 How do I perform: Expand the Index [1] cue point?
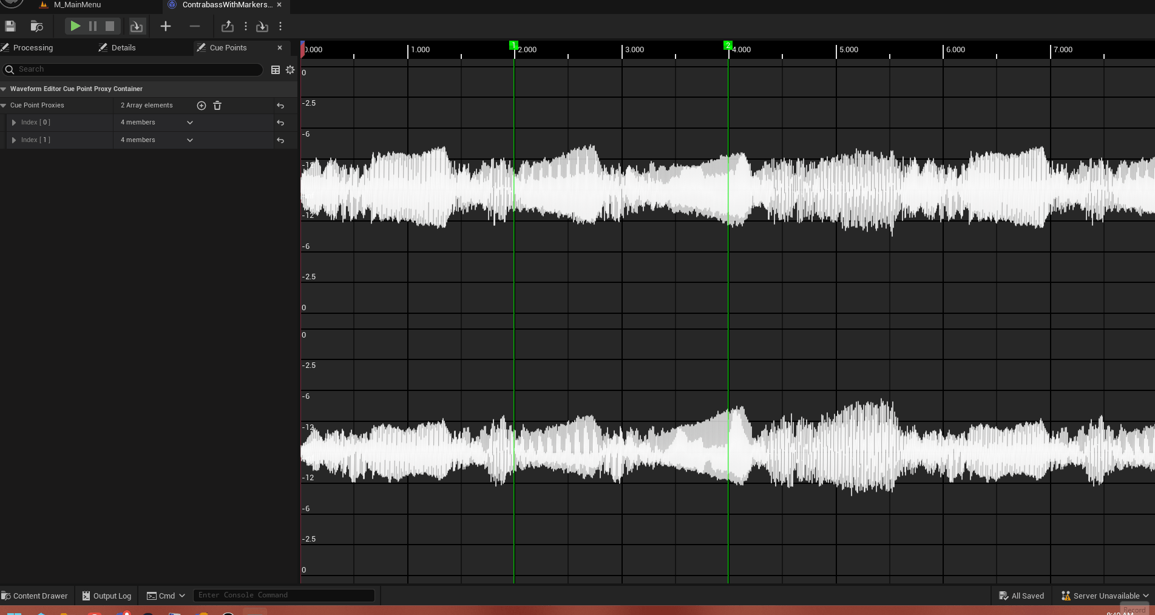click(x=14, y=140)
